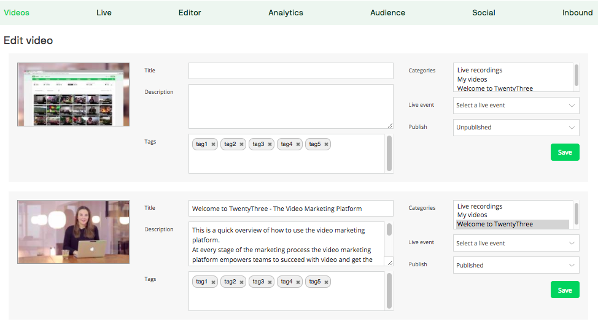598x327 pixels.
Task: Click resize handle of first video's description
Action: click(390, 125)
